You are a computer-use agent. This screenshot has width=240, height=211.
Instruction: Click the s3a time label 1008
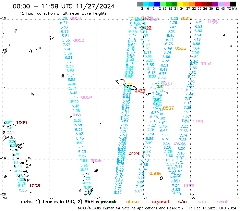(35, 186)
